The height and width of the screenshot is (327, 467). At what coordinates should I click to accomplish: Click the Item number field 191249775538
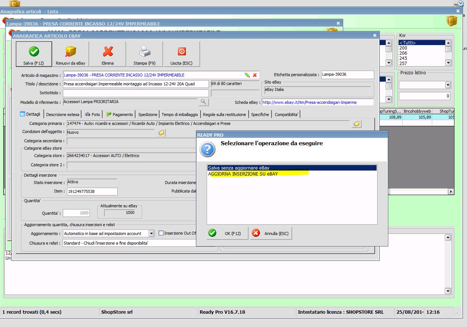[x=92, y=191]
